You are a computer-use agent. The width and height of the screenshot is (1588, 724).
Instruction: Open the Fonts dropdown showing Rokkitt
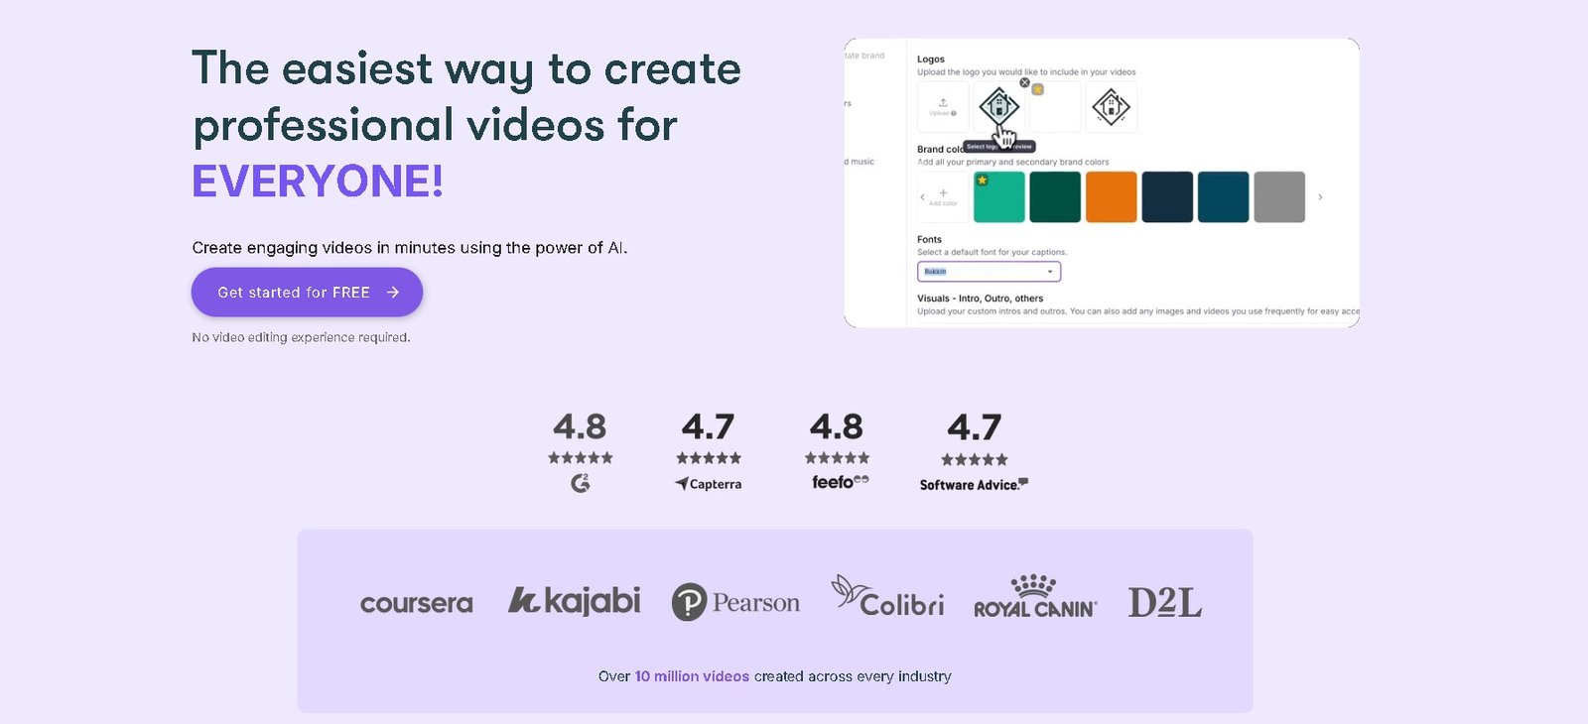[989, 272]
